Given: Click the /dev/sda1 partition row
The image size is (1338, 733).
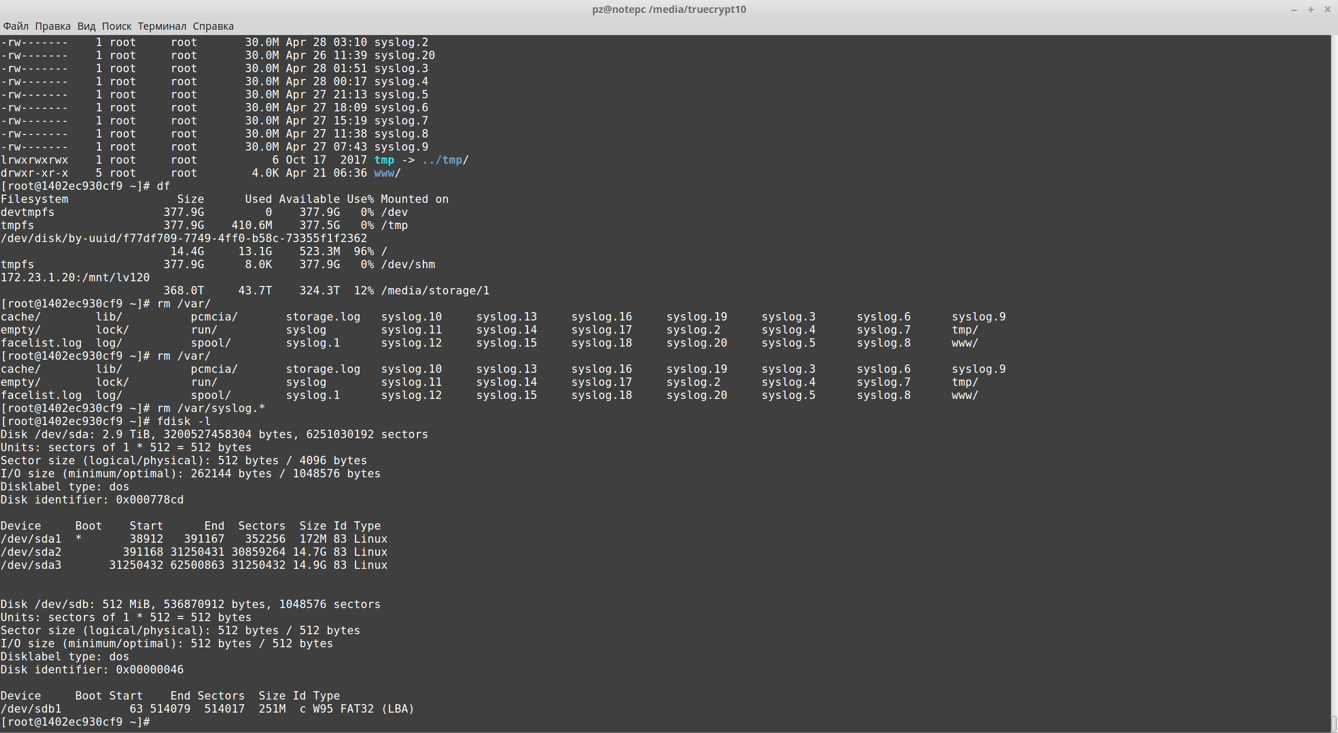Looking at the screenshot, I should (194, 539).
